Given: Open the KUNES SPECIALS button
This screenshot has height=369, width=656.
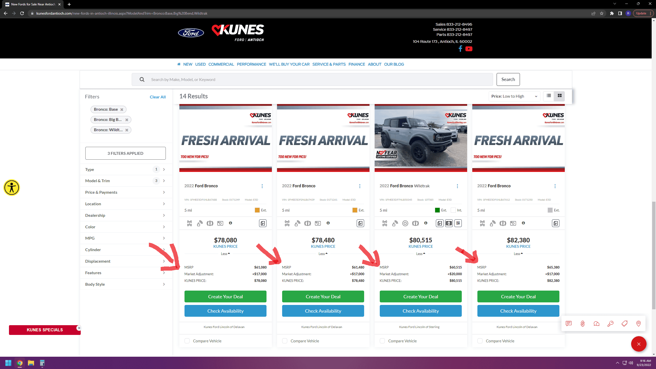Looking at the screenshot, I should click(45, 330).
